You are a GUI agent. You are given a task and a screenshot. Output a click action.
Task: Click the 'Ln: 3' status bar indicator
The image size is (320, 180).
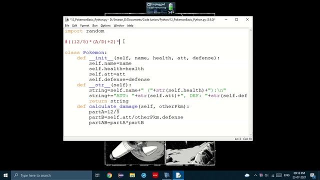(x=238, y=139)
